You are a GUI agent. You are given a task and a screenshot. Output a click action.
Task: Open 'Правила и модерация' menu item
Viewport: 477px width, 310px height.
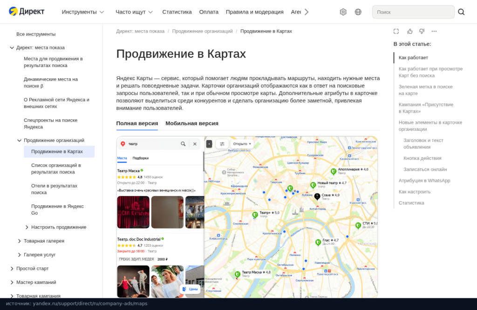255,12
